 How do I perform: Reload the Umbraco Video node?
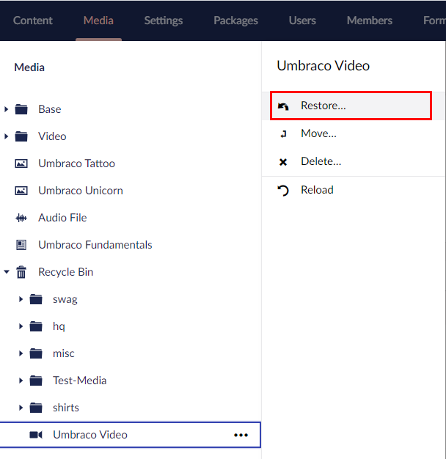pyautogui.click(x=317, y=190)
